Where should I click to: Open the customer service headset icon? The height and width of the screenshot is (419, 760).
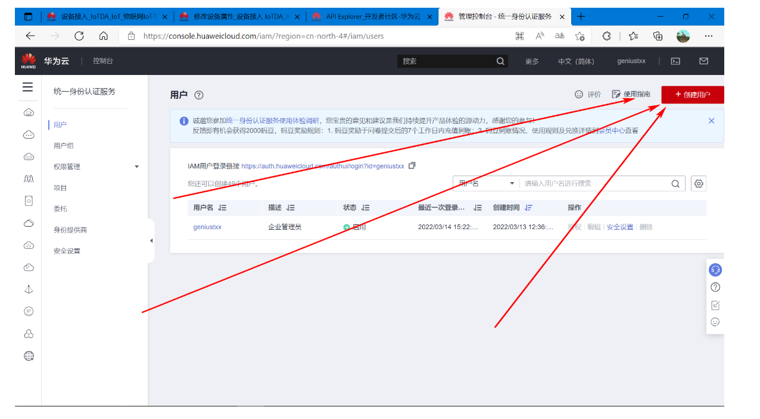coord(715,270)
